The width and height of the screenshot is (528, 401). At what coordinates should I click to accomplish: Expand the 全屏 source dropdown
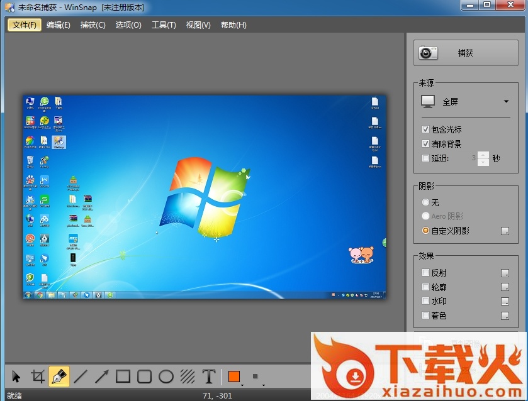[506, 102]
